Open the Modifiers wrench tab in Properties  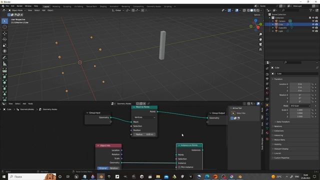[x=267, y=110]
